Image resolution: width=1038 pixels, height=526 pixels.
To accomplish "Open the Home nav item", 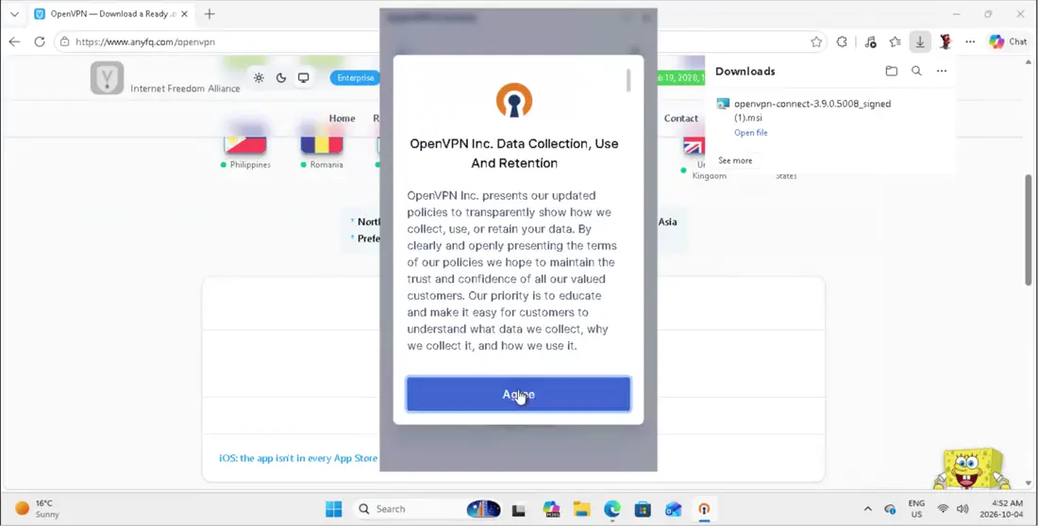I will click(342, 119).
